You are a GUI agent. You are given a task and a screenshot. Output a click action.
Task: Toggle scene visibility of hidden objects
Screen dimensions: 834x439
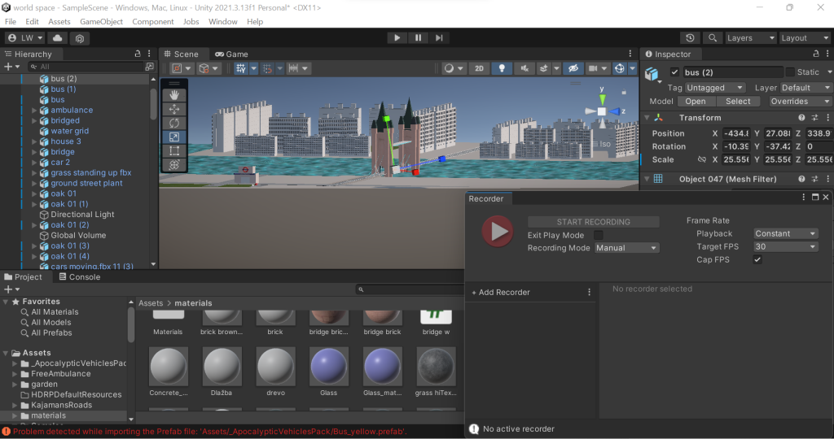573,68
